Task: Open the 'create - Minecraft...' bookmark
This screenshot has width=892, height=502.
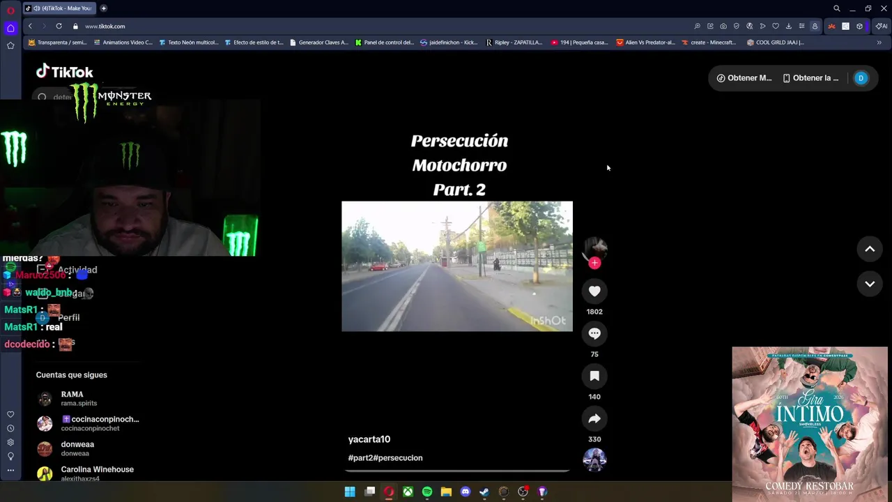Action: coord(709,43)
